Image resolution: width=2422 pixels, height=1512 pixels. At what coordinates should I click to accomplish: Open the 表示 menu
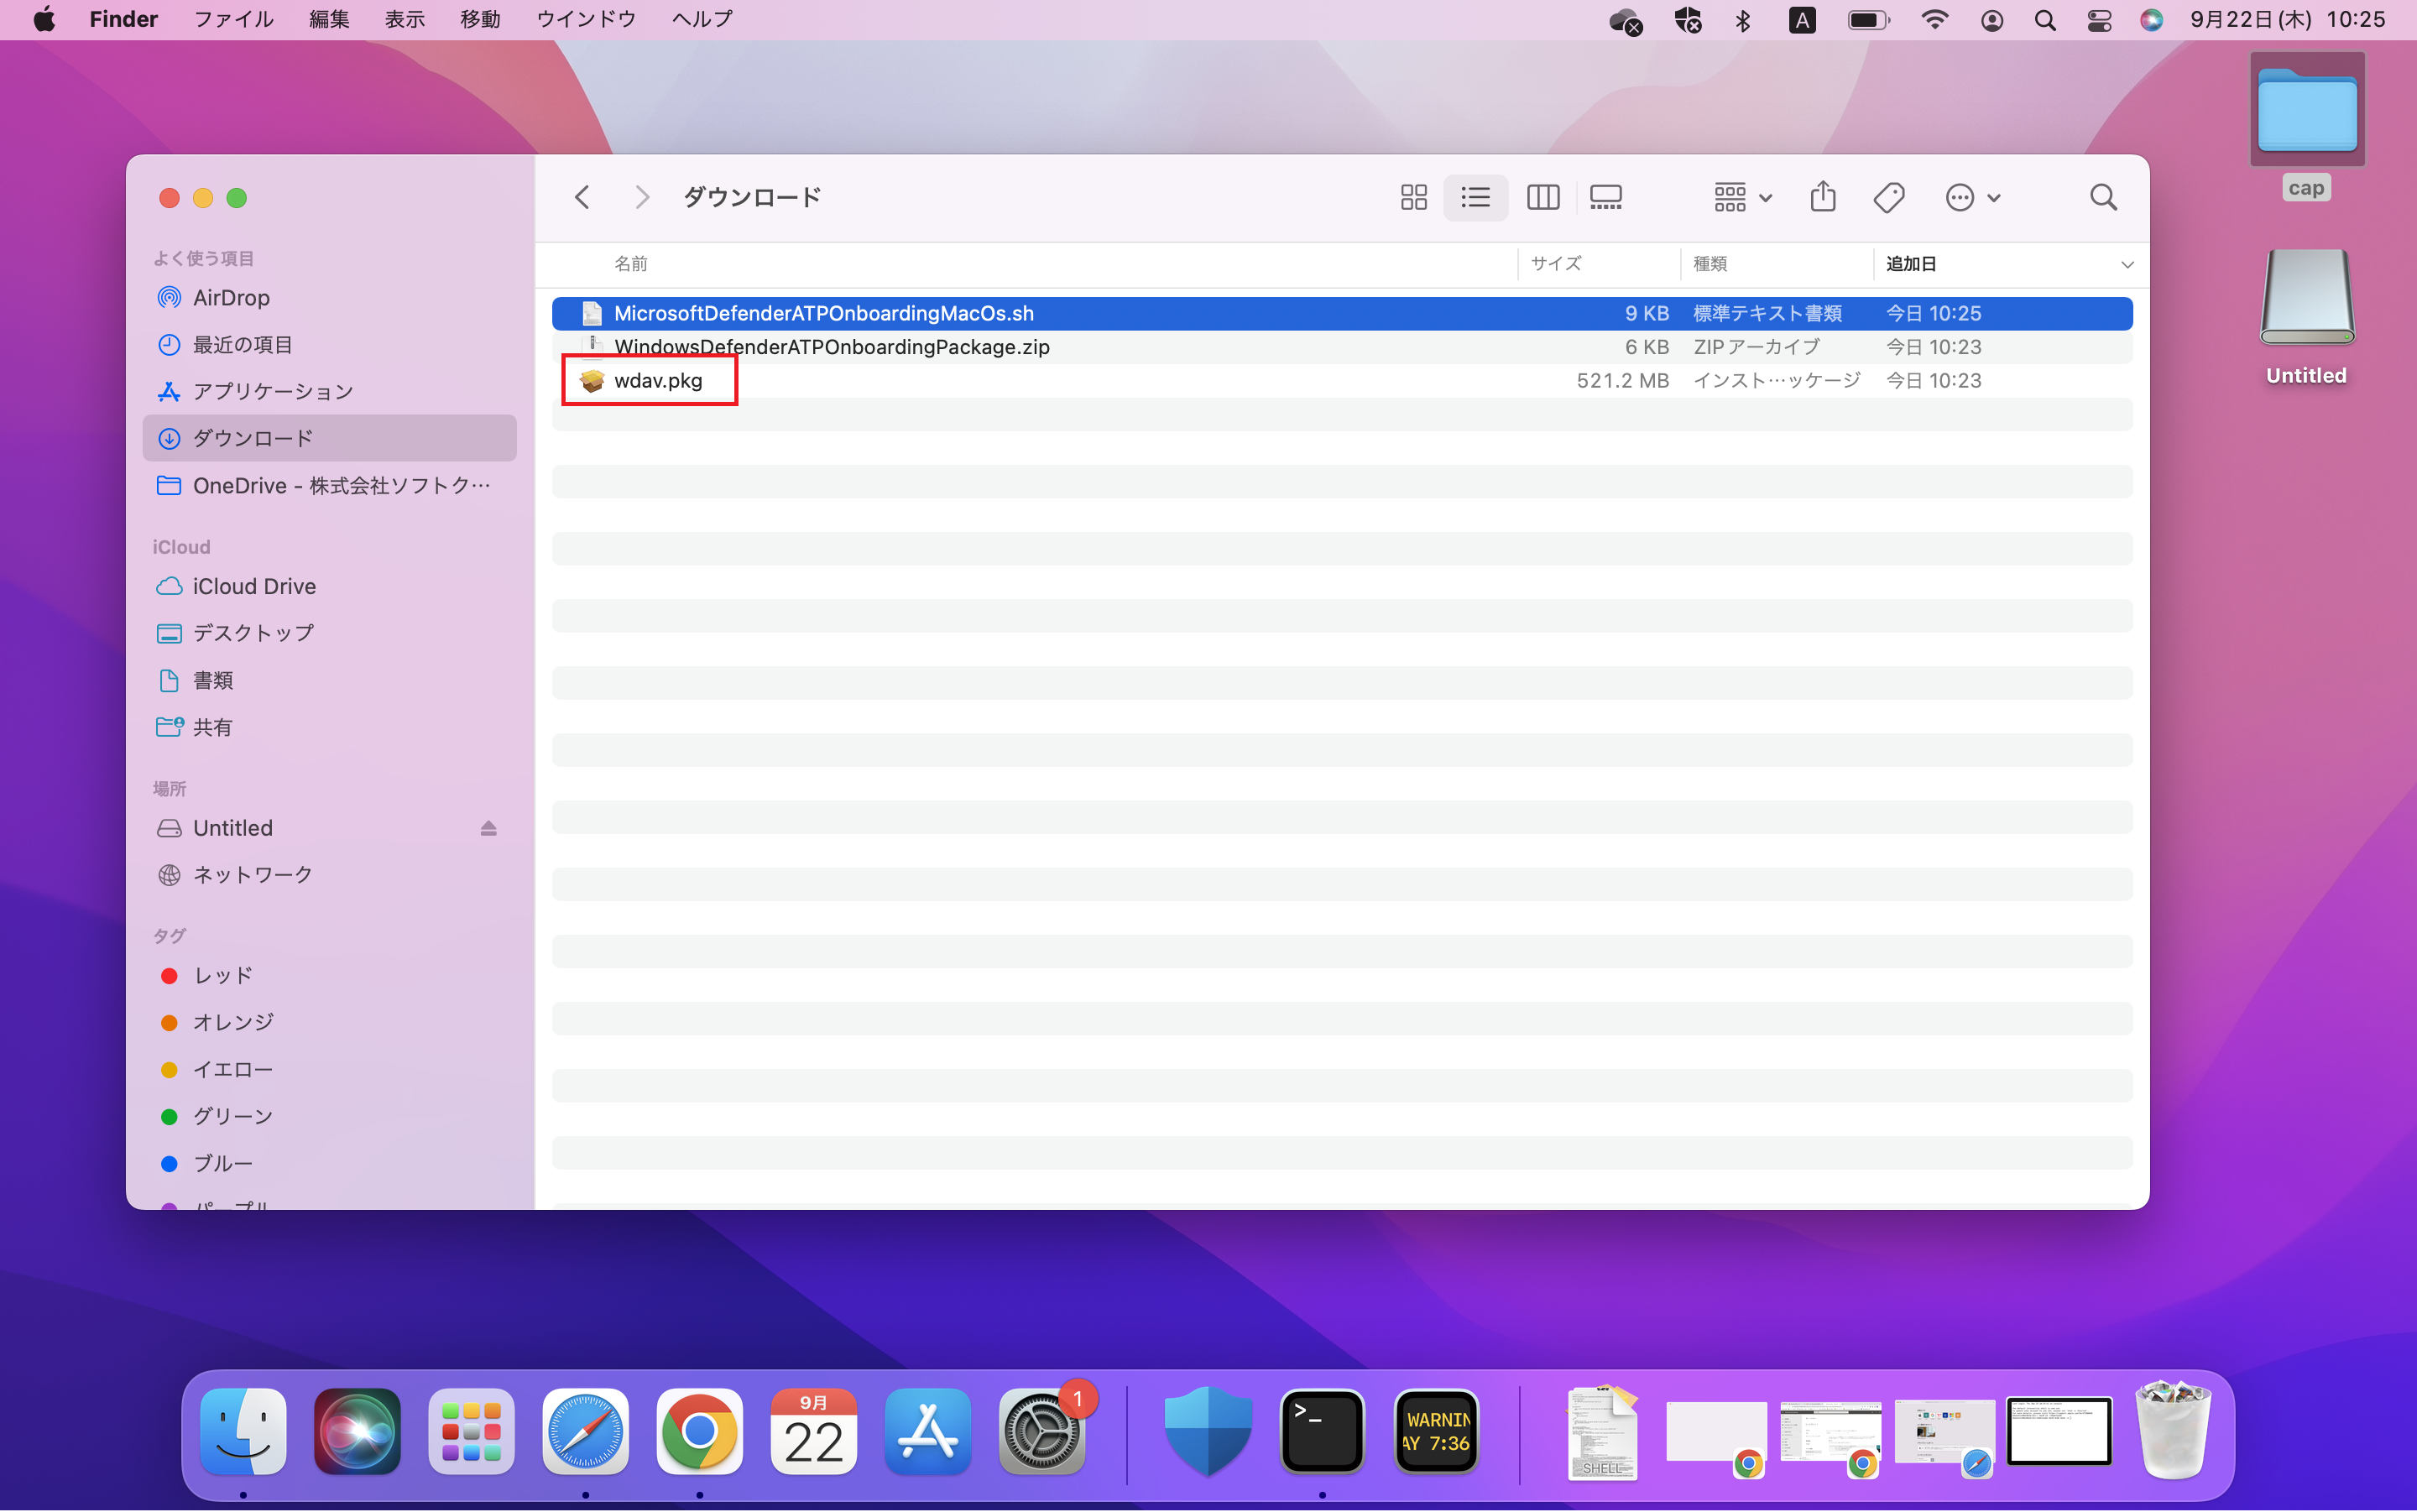tap(405, 19)
